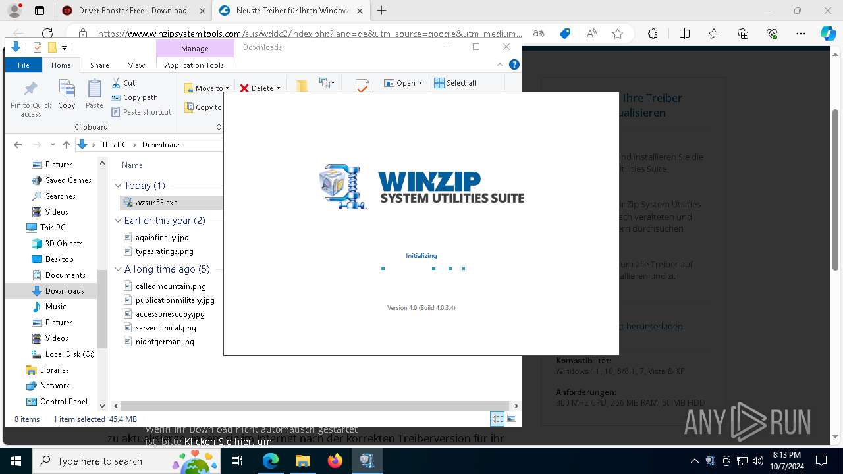This screenshot has width=843, height=474.
Task: Open Action Center notifications icon
Action: coord(821,461)
